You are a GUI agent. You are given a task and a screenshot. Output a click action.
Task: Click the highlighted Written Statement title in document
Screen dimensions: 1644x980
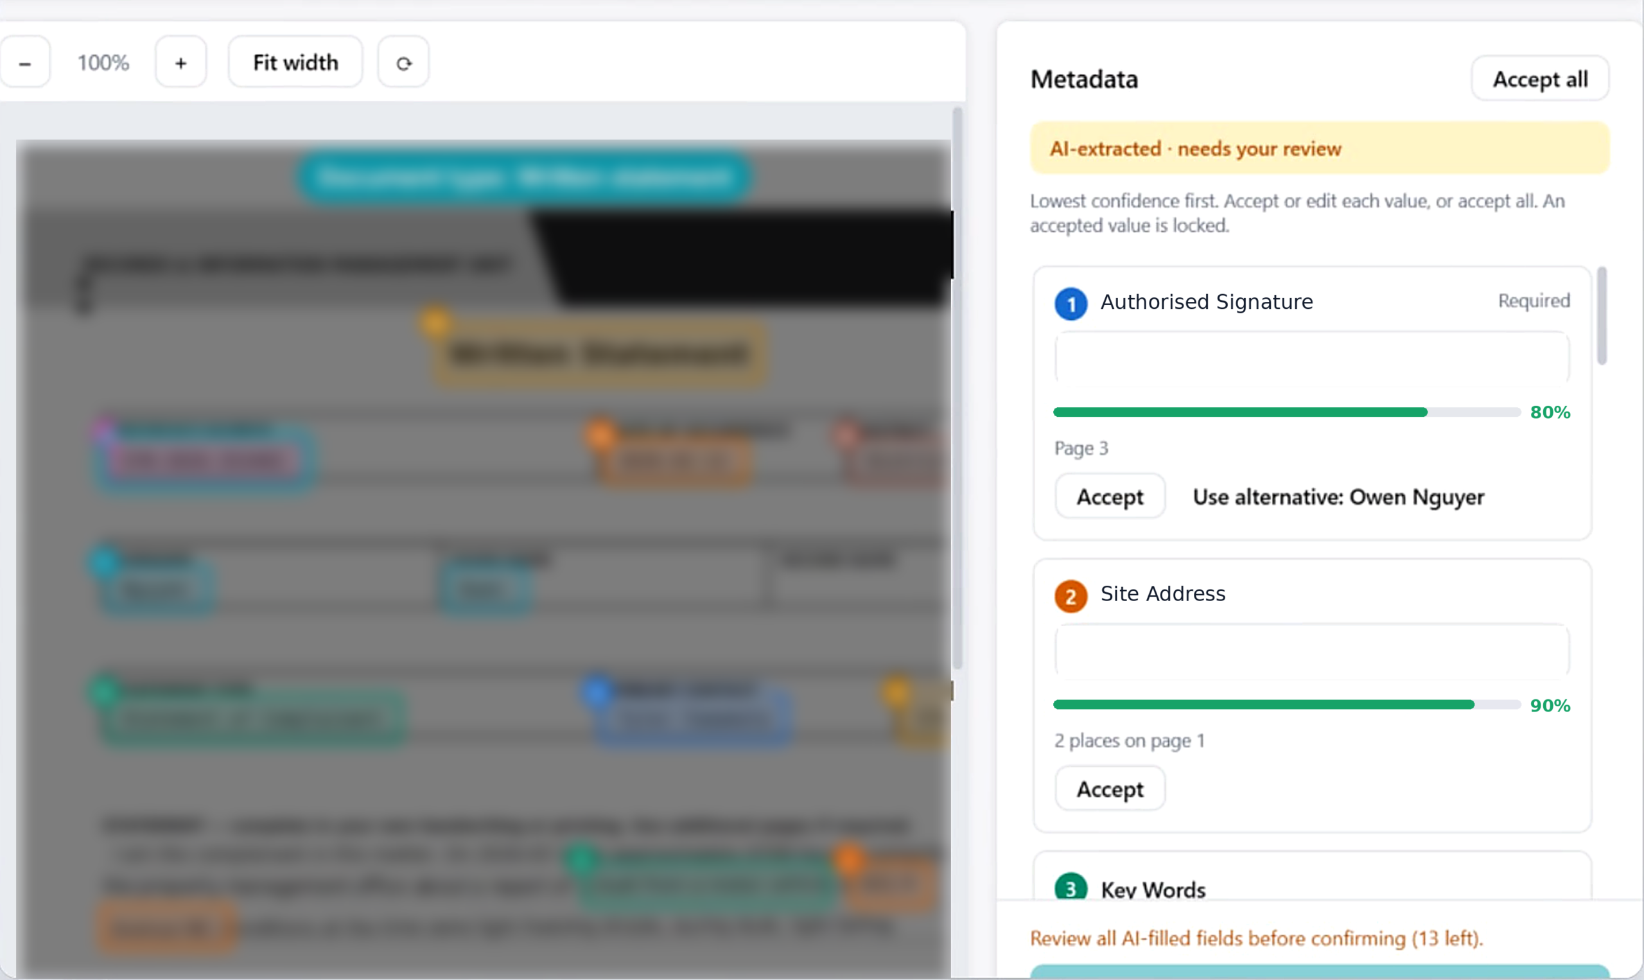point(600,354)
